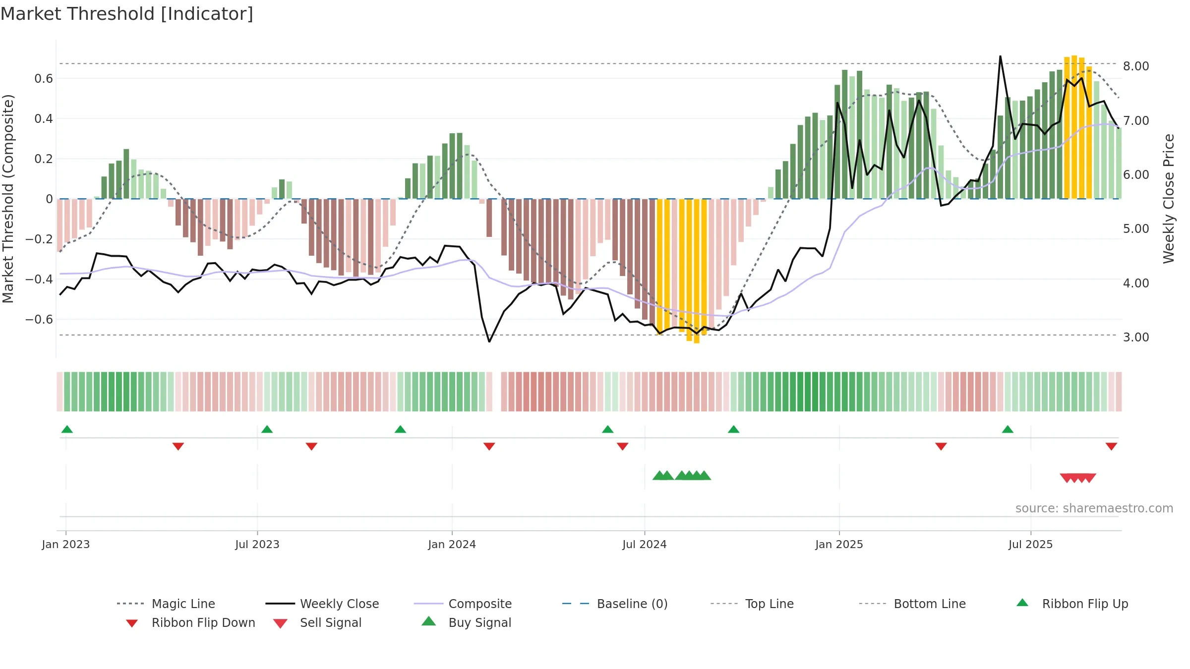Click the Jan 2023 date label
Screen dimensions: 1190x669
[66, 545]
